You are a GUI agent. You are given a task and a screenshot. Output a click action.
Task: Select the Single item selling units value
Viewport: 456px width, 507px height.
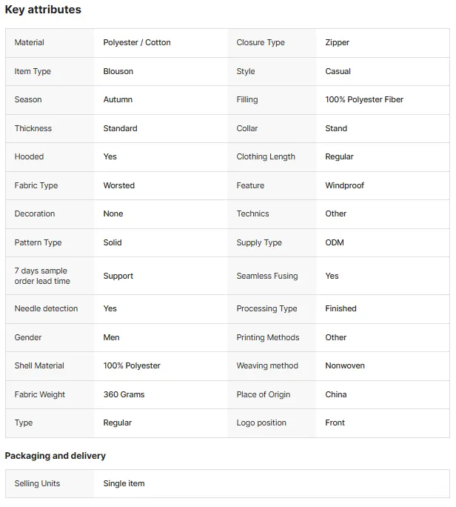tap(124, 483)
